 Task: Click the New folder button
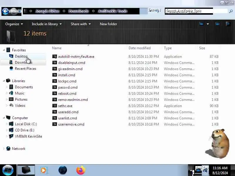[108, 24]
